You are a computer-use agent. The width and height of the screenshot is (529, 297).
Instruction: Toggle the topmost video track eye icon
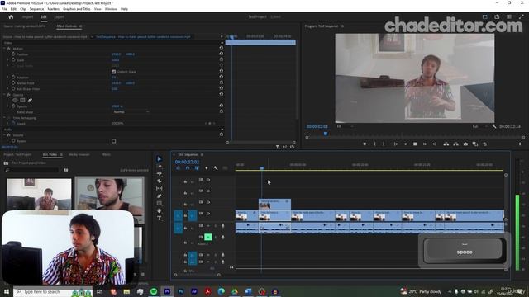click(208, 180)
